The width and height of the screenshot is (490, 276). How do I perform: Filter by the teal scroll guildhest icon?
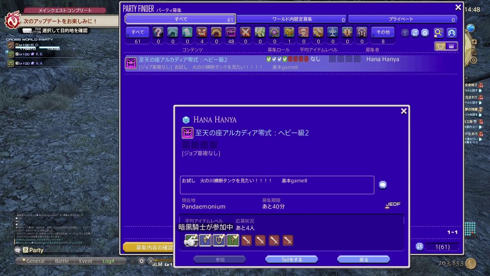coord(187,32)
